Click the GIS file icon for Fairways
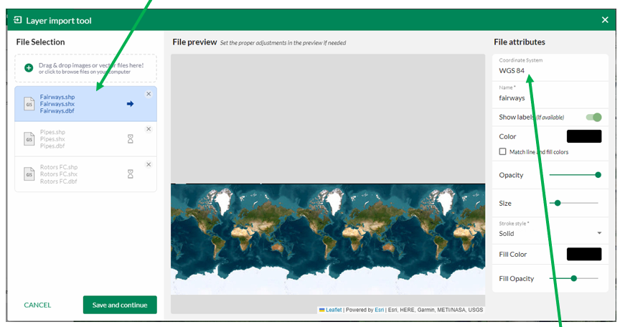The image size is (620, 327). point(29,104)
